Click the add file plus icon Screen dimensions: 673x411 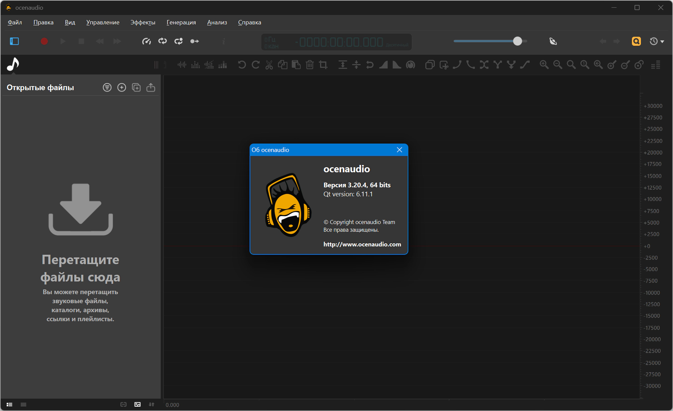click(x=122, y=87)
